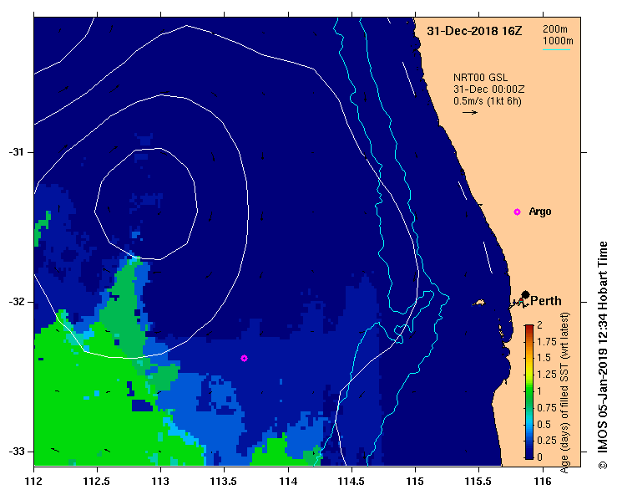The height and width of the screenshot is (495, 617).
Task: Click the latitude tick label -32
Action: 16,302
